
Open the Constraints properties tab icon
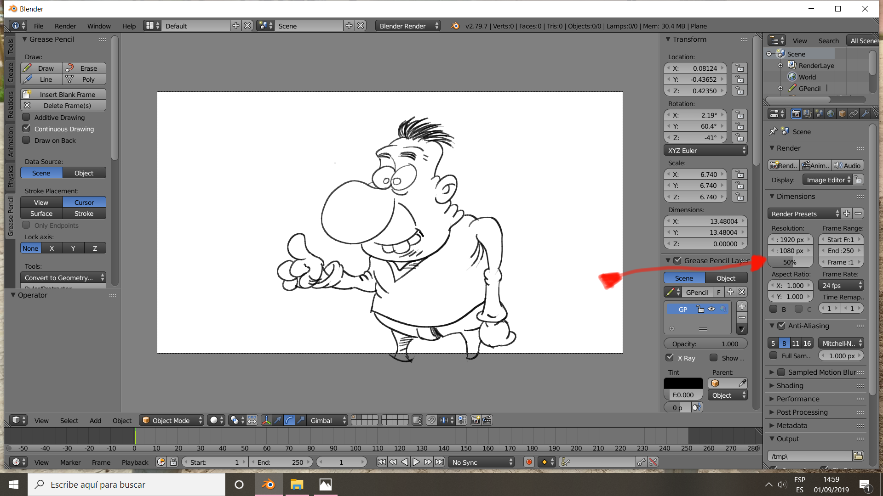(854, 113)
